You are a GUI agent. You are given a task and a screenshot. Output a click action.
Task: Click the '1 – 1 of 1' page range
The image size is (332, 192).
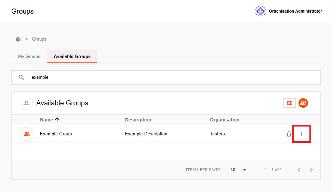tap(273, 170)
